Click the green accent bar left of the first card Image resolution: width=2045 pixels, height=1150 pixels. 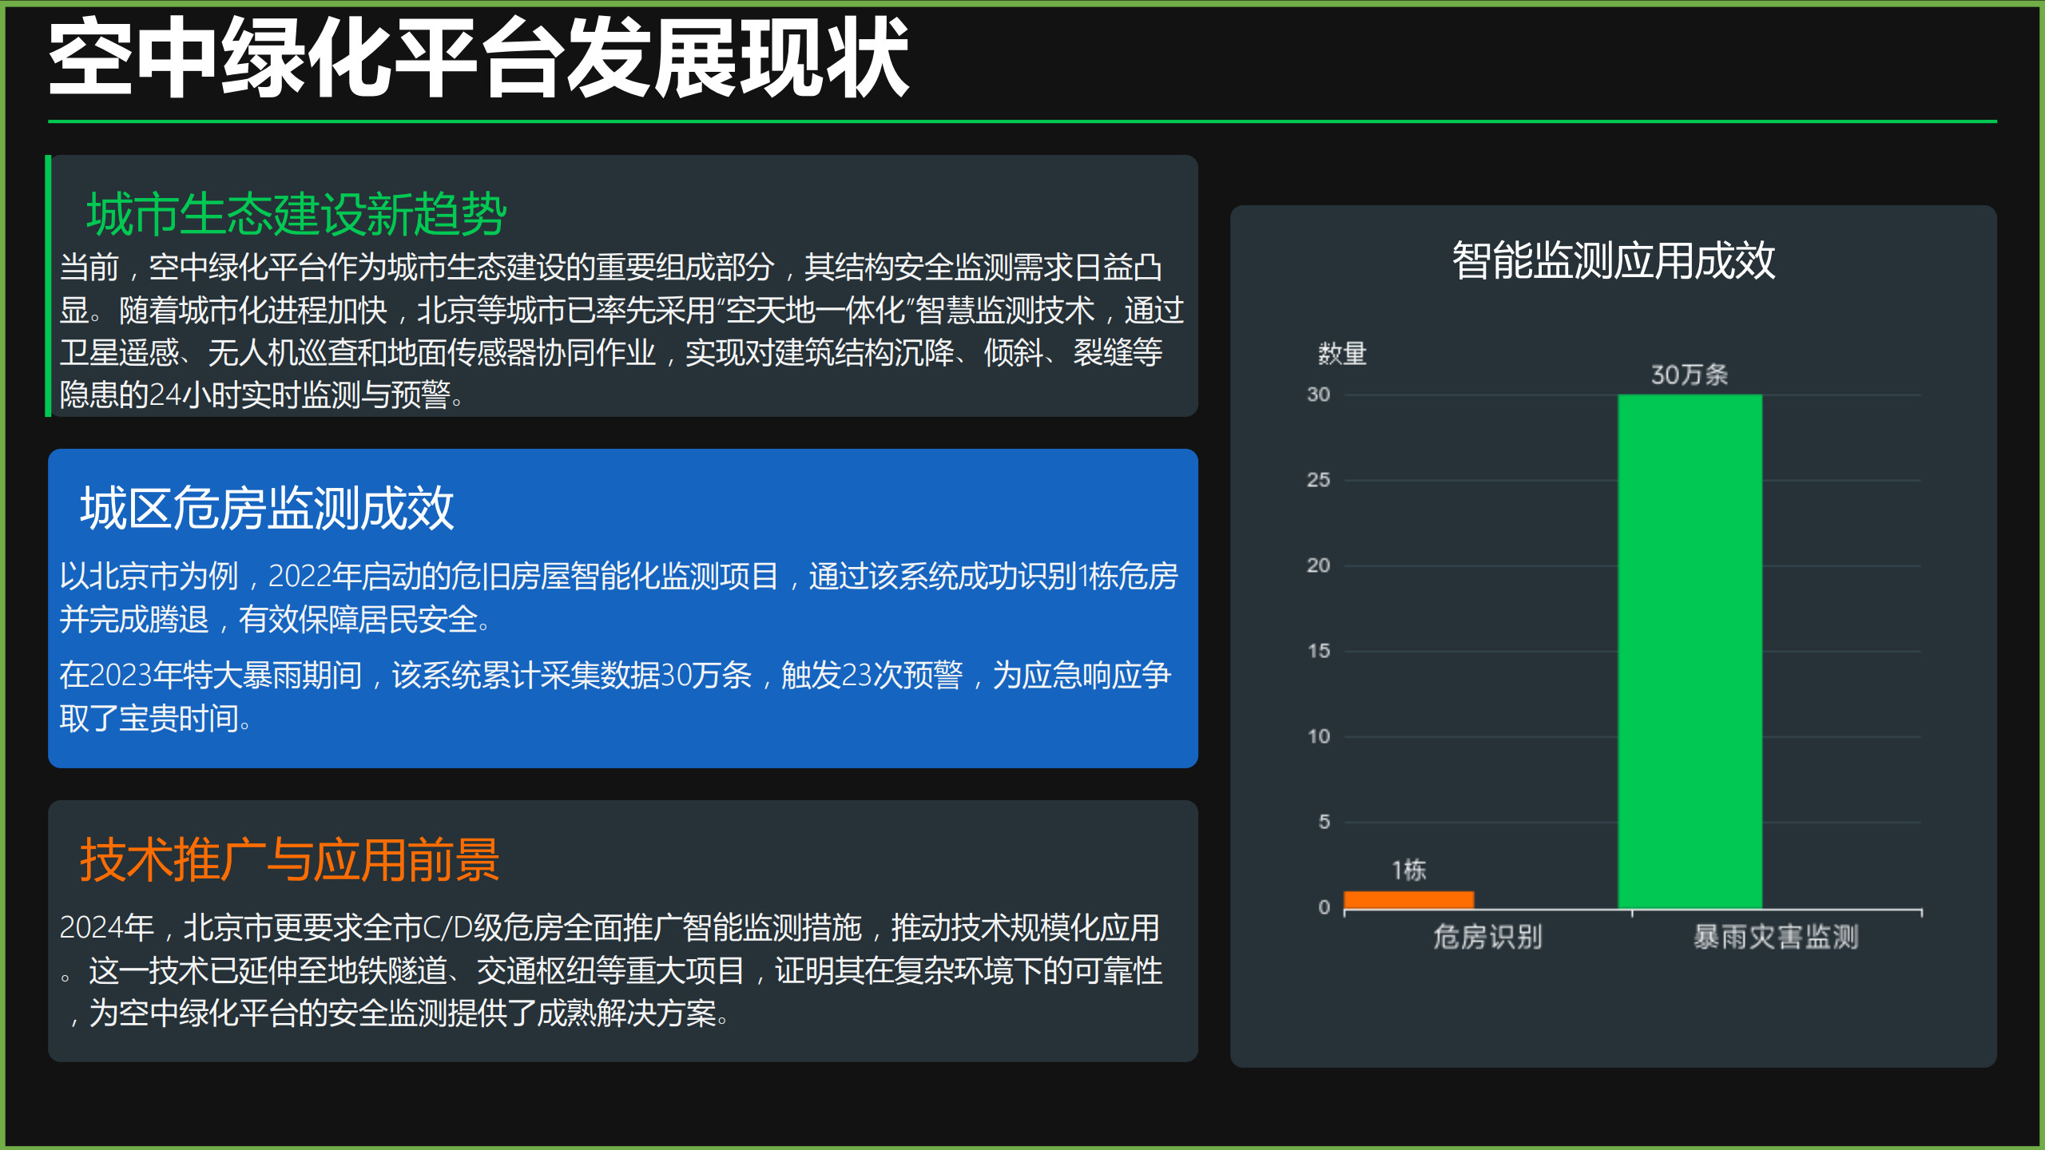click(x=48, y=286)
